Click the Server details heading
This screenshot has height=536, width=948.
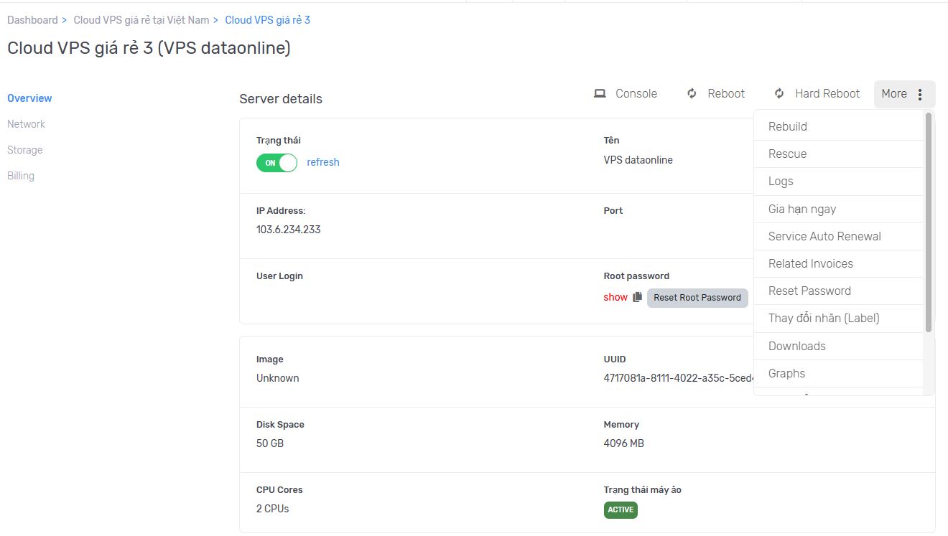281,99
